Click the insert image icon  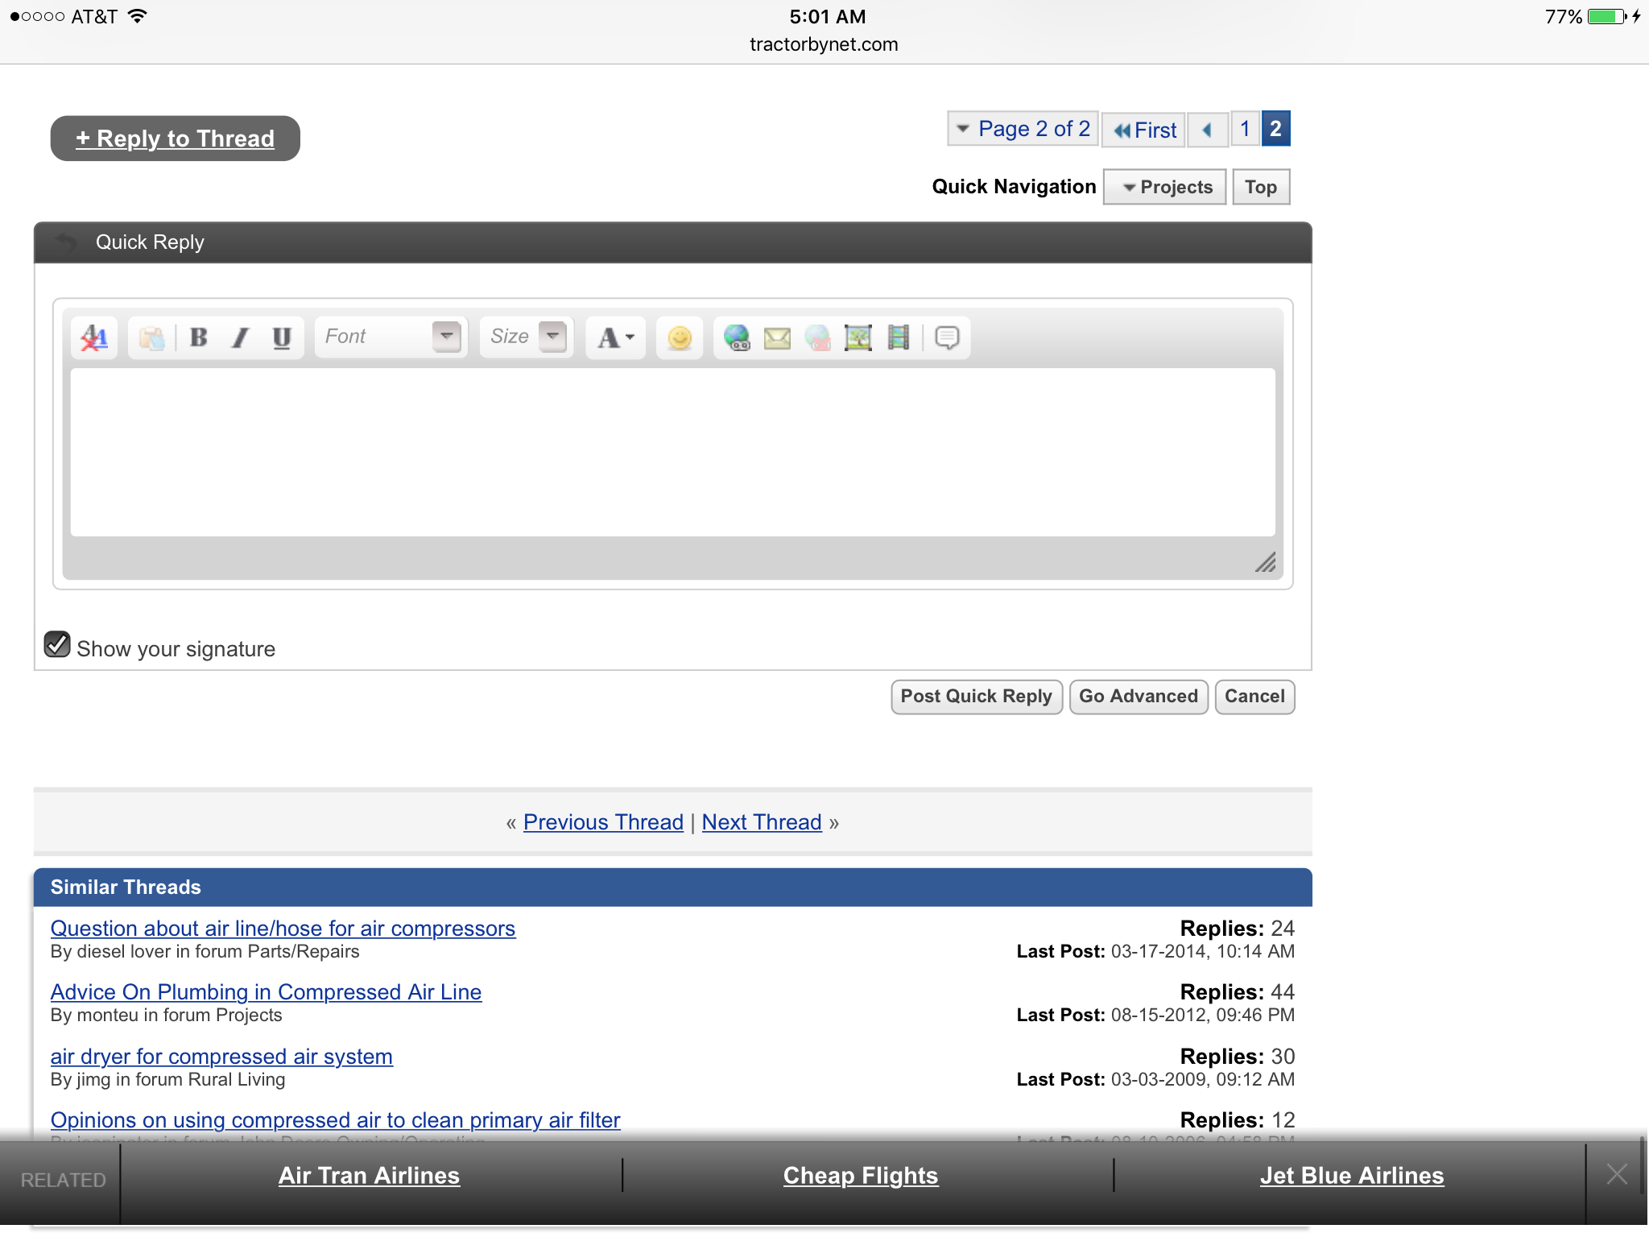pos(858,337)
